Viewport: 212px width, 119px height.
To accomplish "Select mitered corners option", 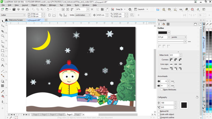I will tap(171, 59).
